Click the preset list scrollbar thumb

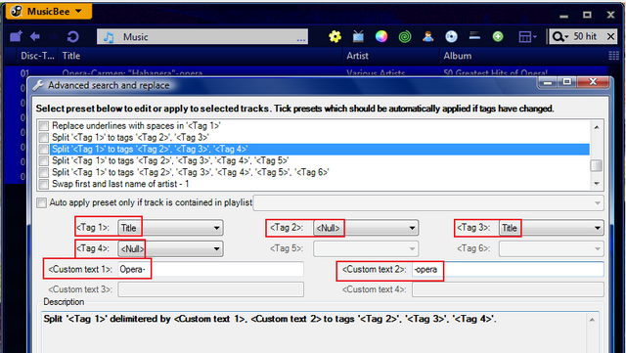click(596, 165)
